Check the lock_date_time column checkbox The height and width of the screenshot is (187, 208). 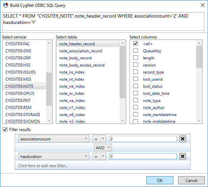click(136, 93)
